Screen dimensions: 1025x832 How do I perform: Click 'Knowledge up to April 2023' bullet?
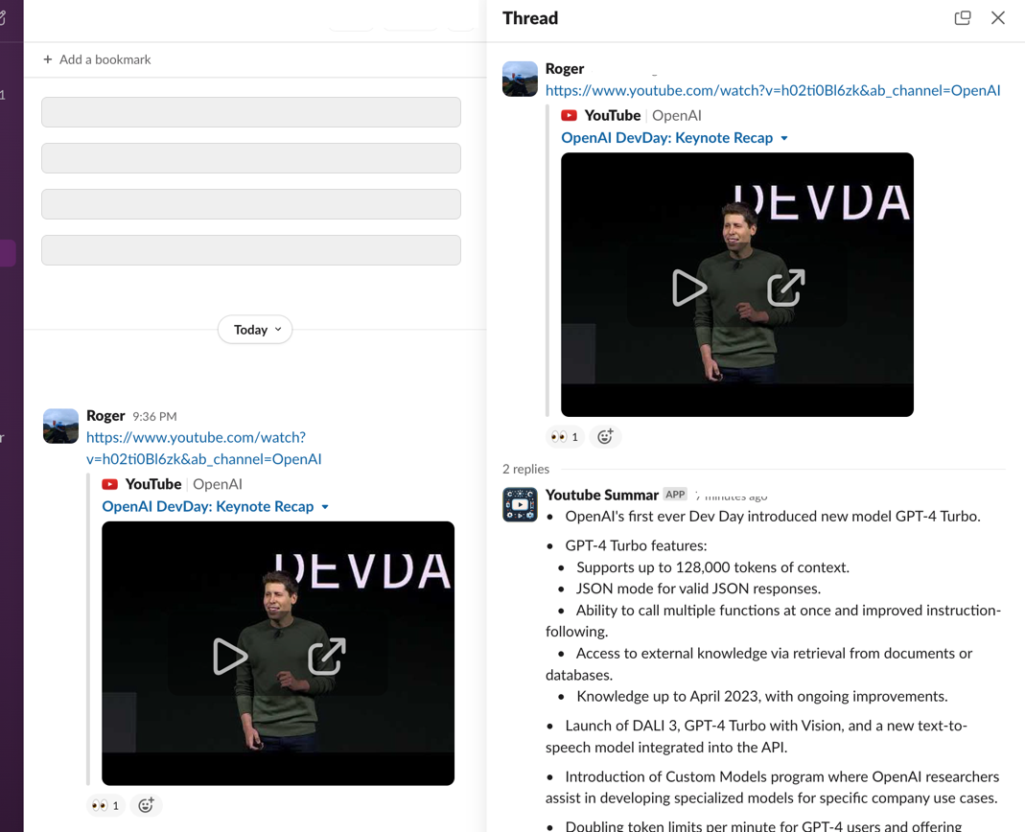761,696
